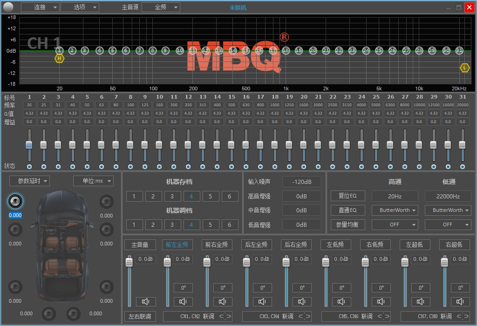
Task: Click the EQ band 1 gain slider handle
Action: [29, 145]
